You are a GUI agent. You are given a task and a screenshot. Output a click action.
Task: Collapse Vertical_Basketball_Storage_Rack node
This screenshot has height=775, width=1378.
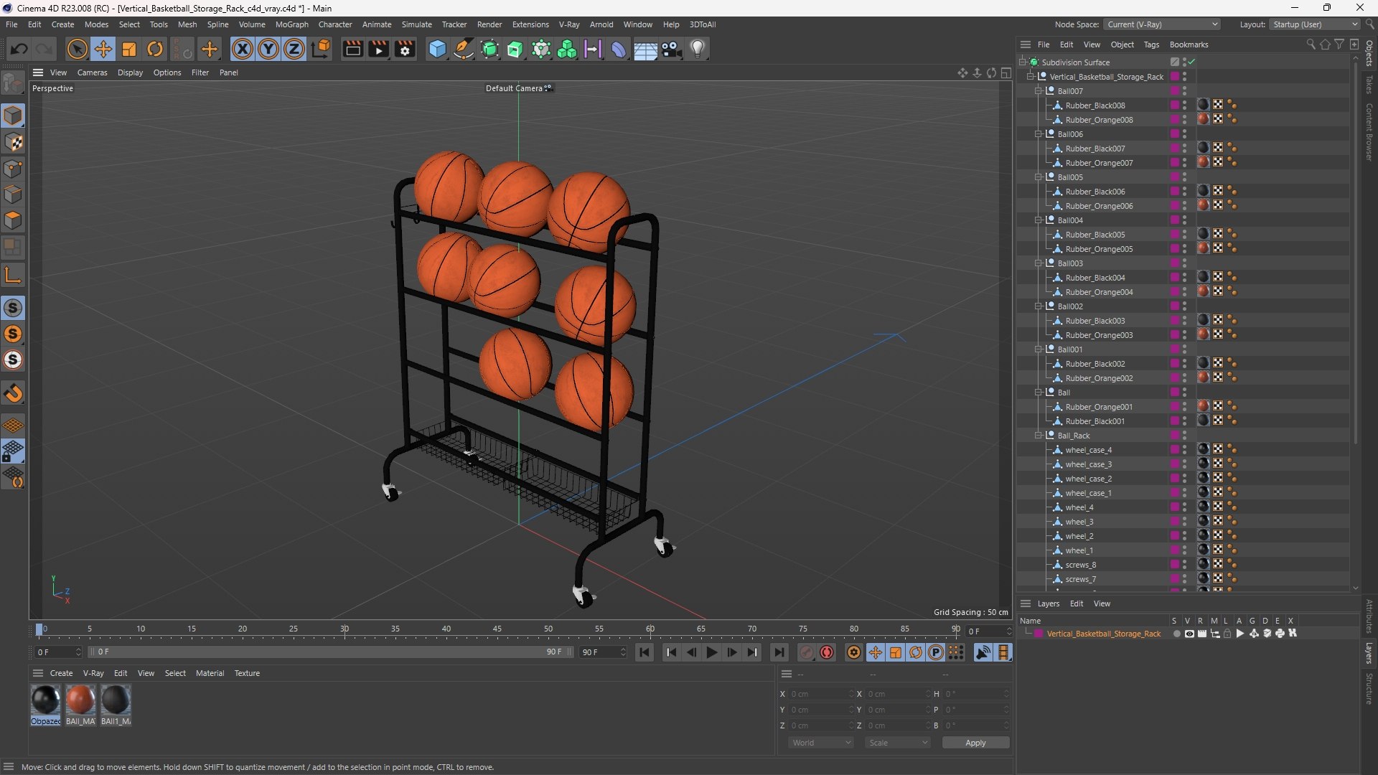tap(1030, 77)
